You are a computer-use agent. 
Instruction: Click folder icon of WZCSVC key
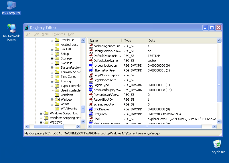point(46,122)
